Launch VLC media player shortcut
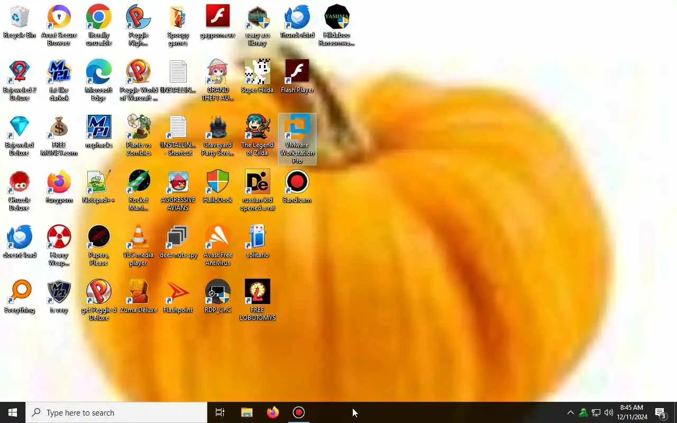Viewport: 677px width, 423px height. 138,245
